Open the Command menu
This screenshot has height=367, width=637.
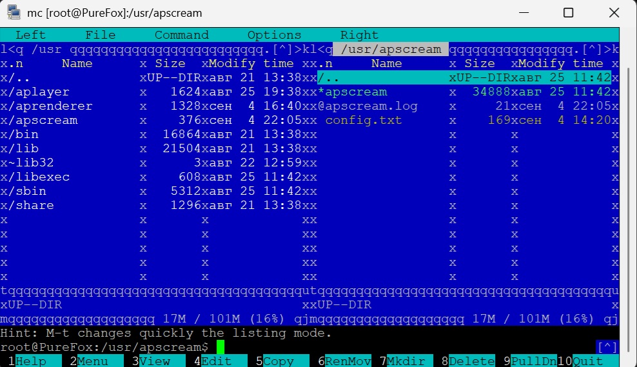[x=182, y=35]
